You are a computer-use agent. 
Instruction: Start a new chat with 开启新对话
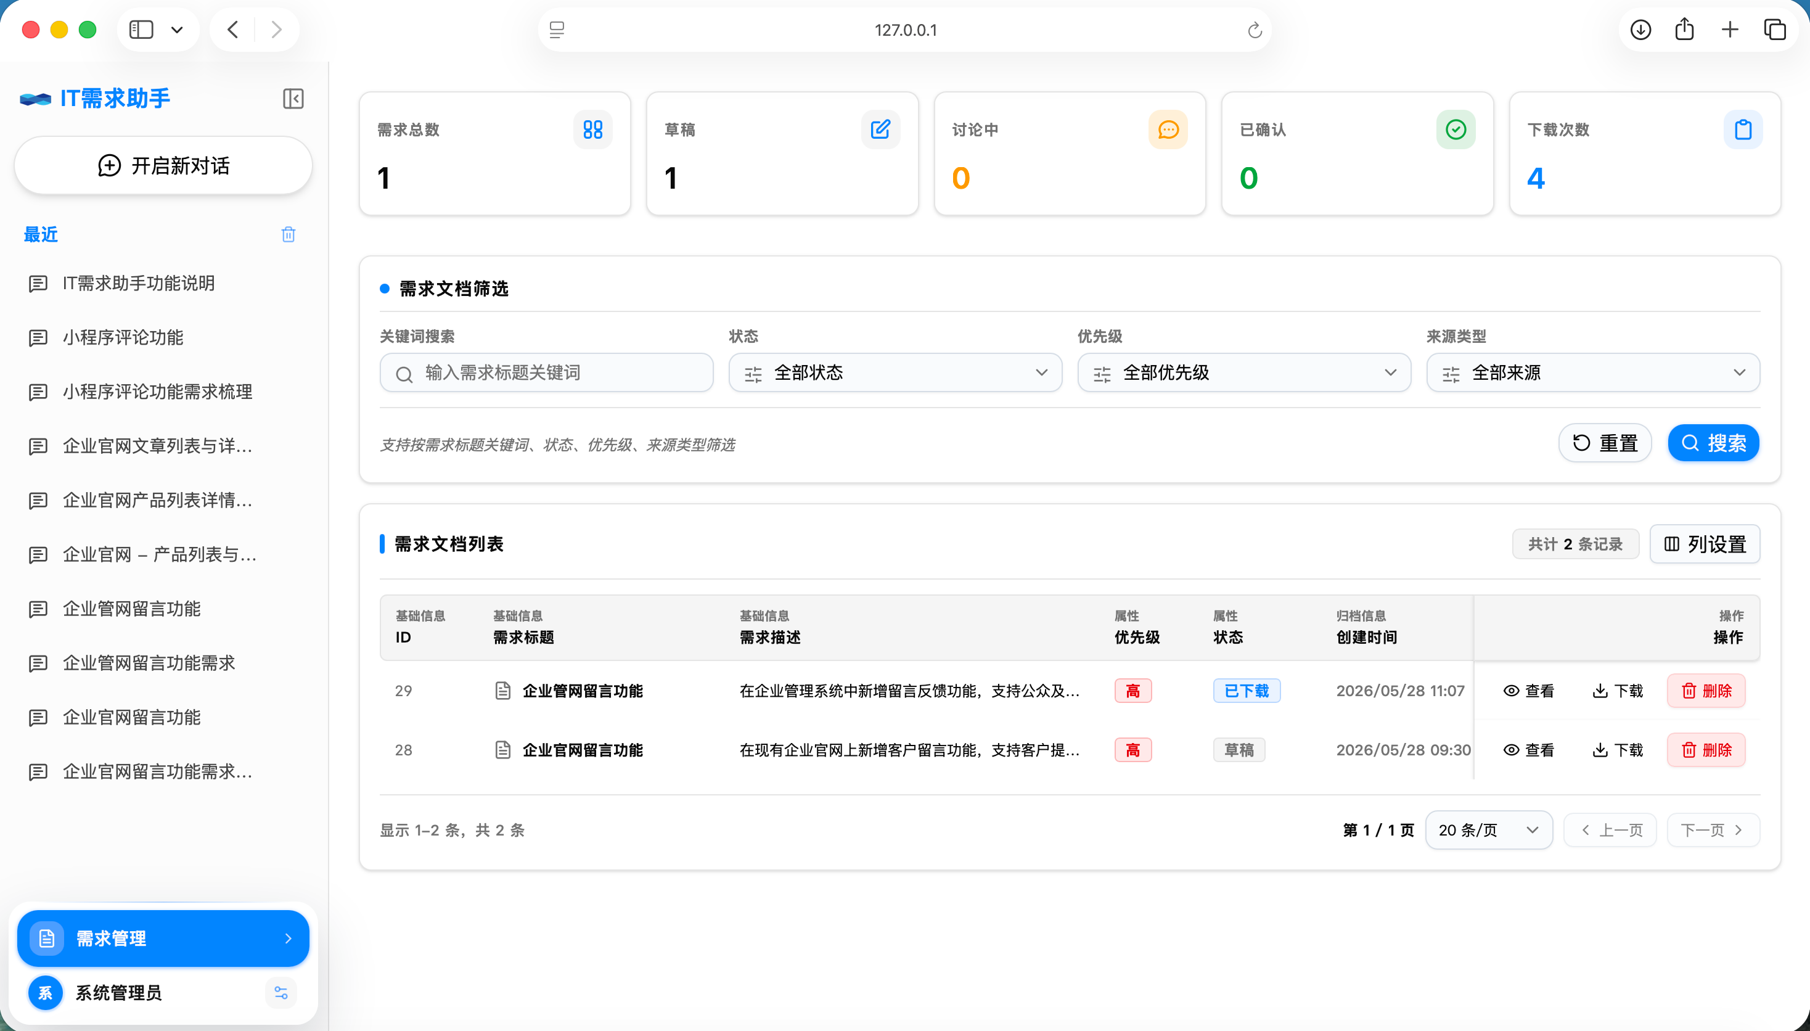click(x=163, y=166)
